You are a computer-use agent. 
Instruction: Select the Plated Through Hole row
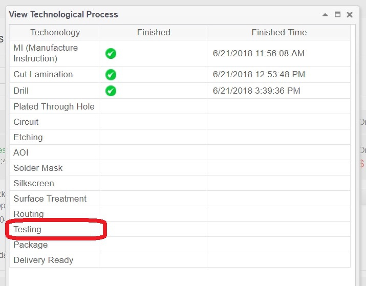click(54, 106)
